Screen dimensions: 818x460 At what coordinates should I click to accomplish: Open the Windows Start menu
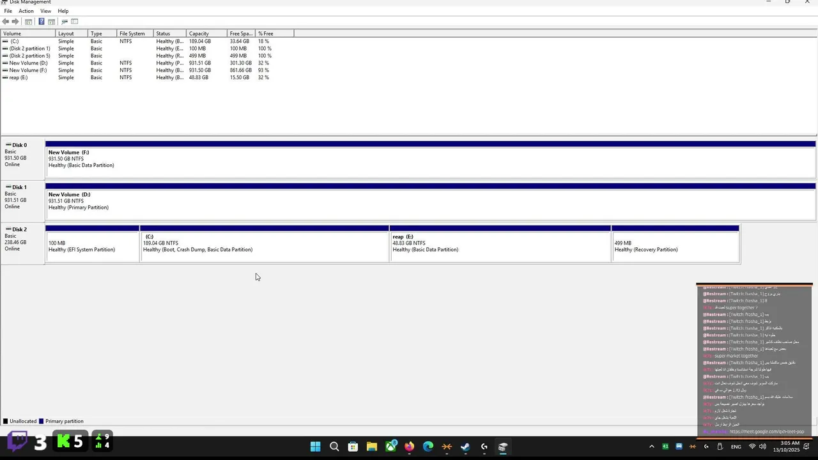(316, 447)
